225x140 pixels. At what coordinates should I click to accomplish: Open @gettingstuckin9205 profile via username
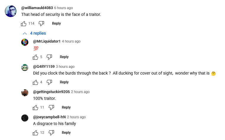51,92
